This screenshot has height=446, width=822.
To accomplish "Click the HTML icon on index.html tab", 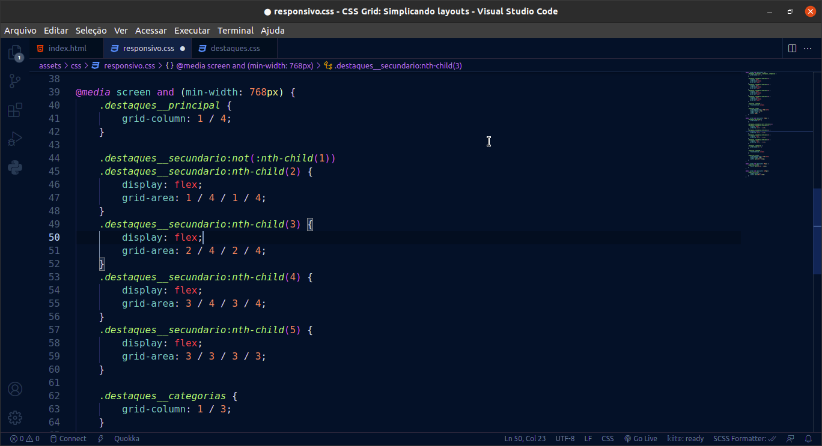I will point(40,49).
